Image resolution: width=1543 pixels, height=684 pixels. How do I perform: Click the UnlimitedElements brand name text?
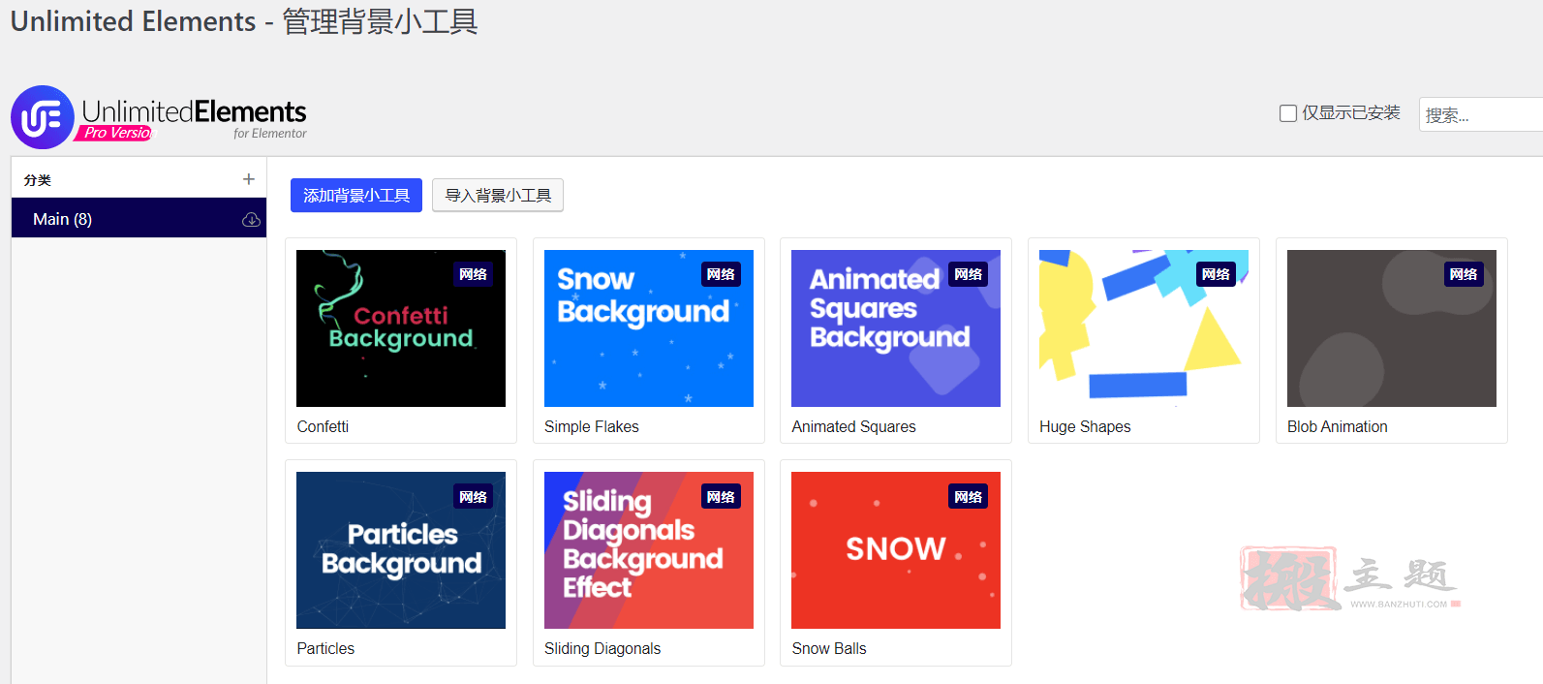194,111
